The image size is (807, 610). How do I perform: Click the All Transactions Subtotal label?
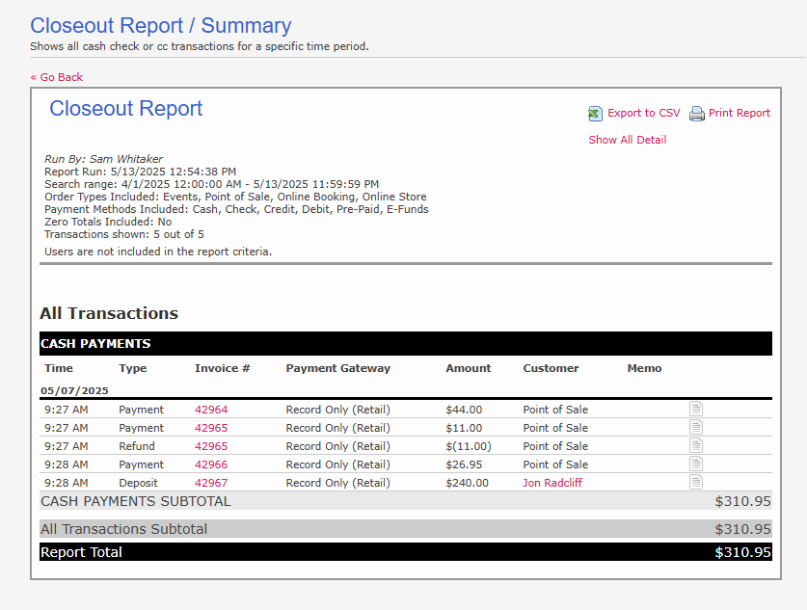point(123,529)
